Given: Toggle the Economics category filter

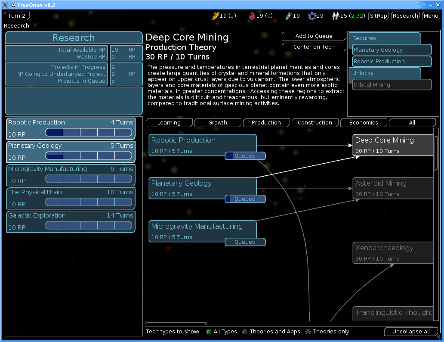Looking at the screenshot, I should tap(364, 123).
